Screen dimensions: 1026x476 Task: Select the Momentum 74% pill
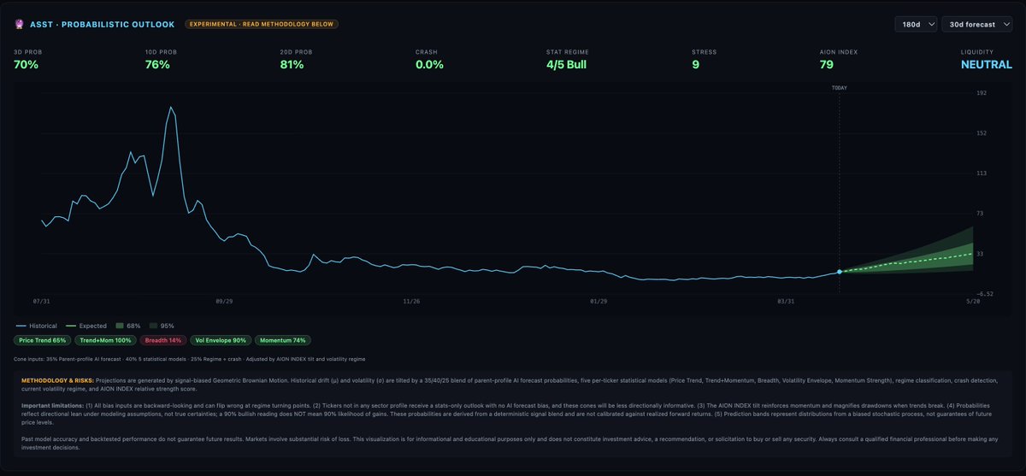pyautogui.click(x=282, y=340)
